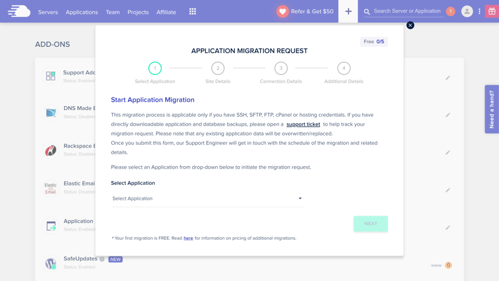Open the orange notification badge
Image resolution: width=499 pixels, height=281 pixels.
point(450,11)
